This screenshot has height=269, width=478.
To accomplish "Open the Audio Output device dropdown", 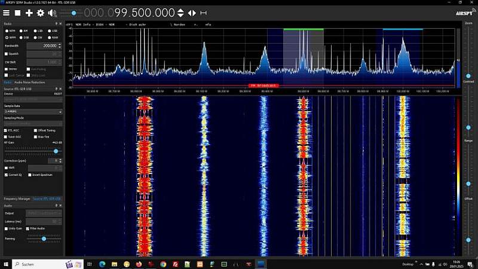I will pyautogui.click(x=44, y=213).
